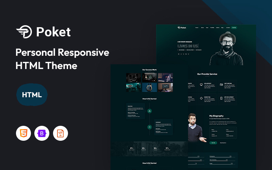
Task: Open the About menu item
Action: point(202,27)
